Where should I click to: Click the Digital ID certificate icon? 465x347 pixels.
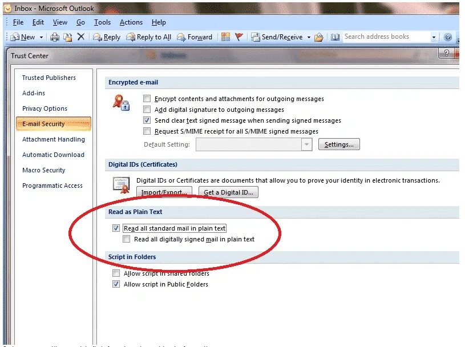point(122,185)
